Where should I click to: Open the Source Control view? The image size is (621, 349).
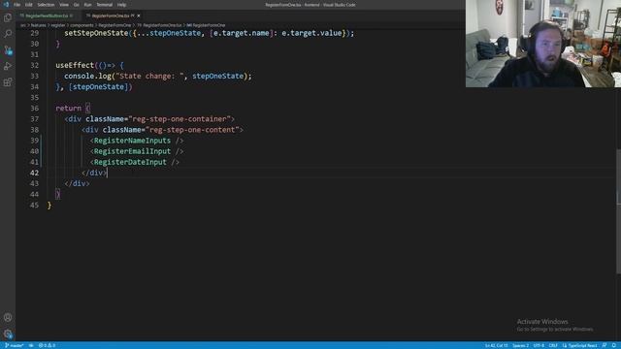[8, 50]
